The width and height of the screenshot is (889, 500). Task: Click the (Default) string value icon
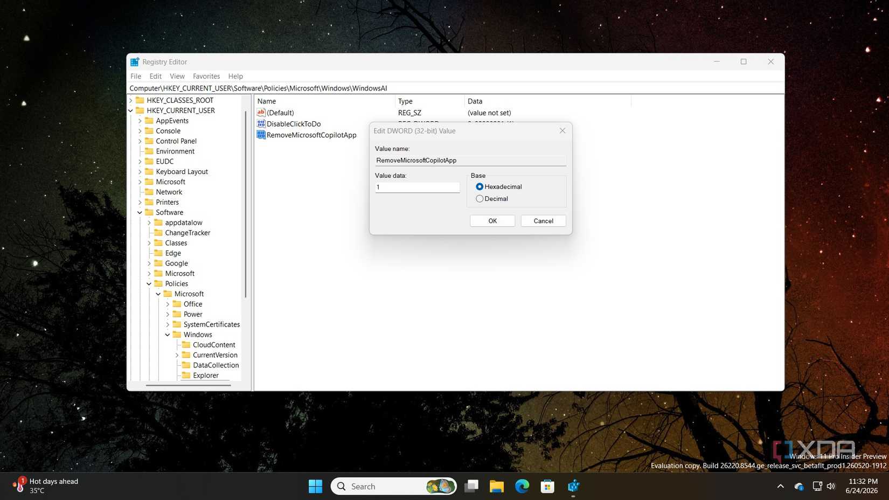coord(261,113)
